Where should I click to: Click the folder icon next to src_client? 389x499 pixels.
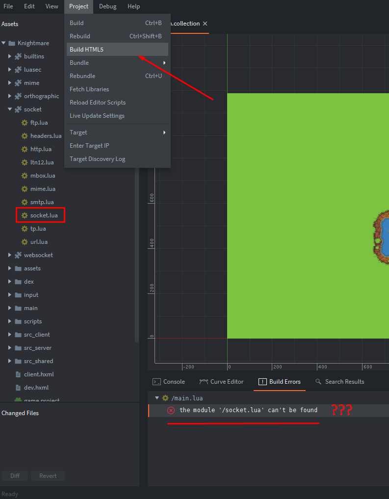pos(18,335)
